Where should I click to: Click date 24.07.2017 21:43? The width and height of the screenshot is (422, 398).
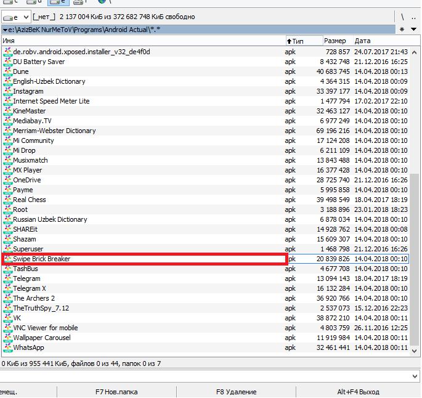point(381,52)
